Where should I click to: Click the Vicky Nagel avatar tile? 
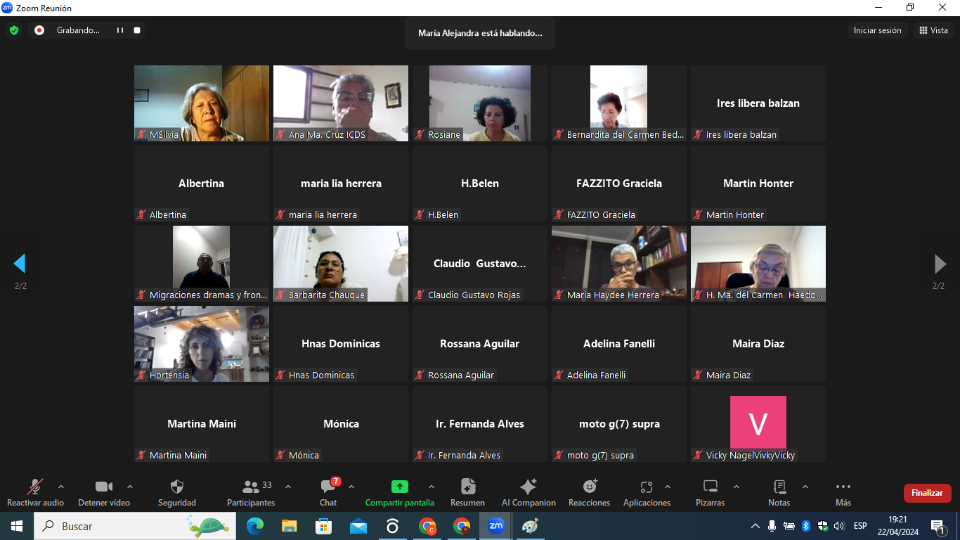[758, 424]
